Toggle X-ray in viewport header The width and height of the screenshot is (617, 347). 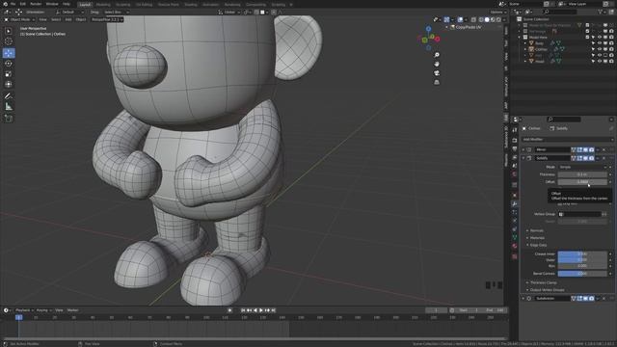coord(473,19)
